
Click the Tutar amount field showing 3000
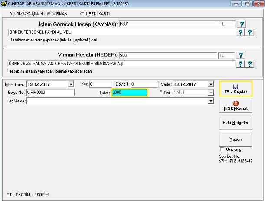click(129, 93)
